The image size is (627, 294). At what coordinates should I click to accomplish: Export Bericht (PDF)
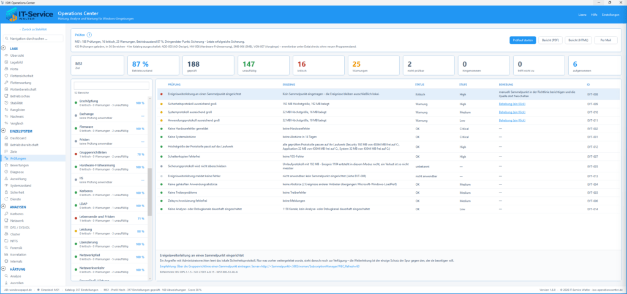[x=550, y=40]
